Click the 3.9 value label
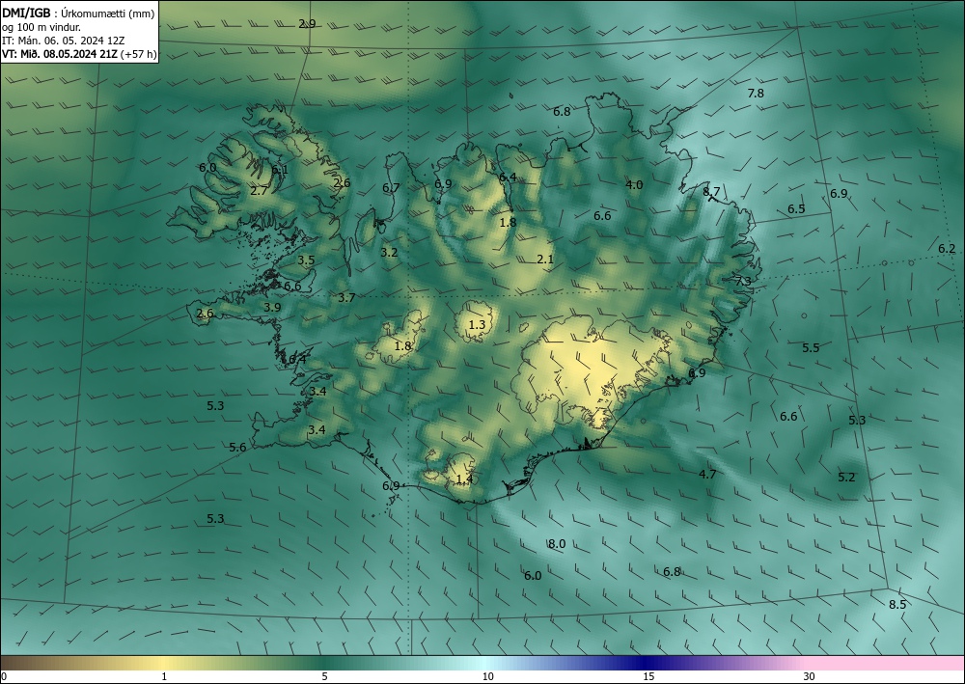This screenshot has height=684, width=965. [x=273, y=308]
